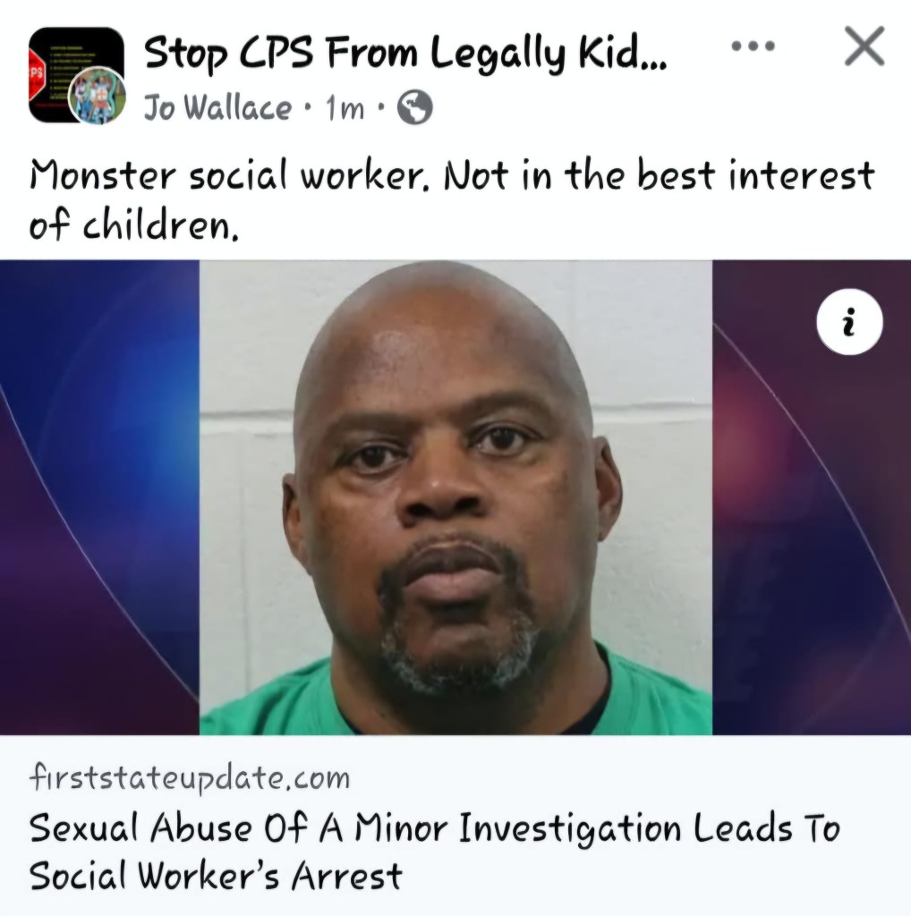Open the firststateupdate.com domain link

tap(190, 779)
